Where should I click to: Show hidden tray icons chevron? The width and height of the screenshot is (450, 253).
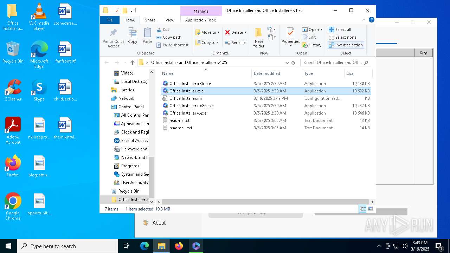coord(379,246)
